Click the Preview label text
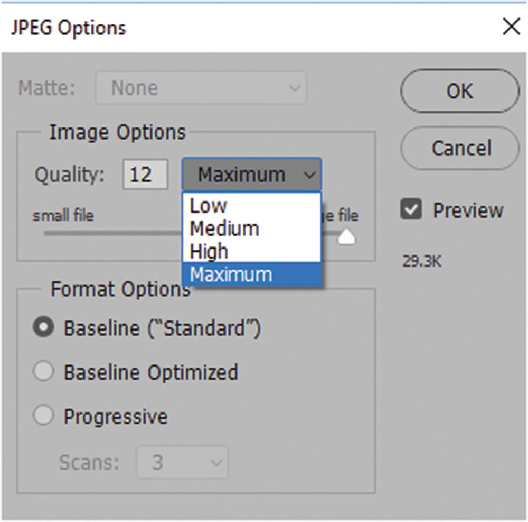The width and height of the screenshot is (528, 522). tap(468, 210)
